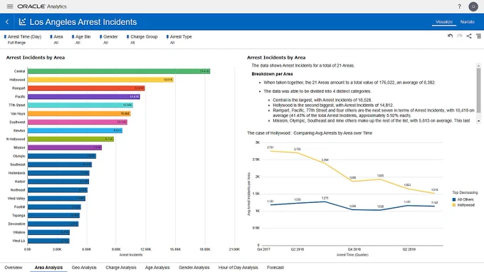Click the All Others legend swatch
Image resolution: width=484 pixels, height=272 pixels.
pos(454,199)
